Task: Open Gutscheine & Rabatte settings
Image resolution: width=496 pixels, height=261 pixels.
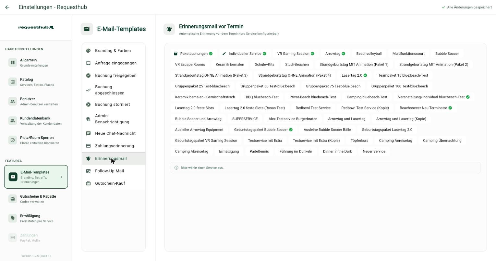Action: pos(36,199)
